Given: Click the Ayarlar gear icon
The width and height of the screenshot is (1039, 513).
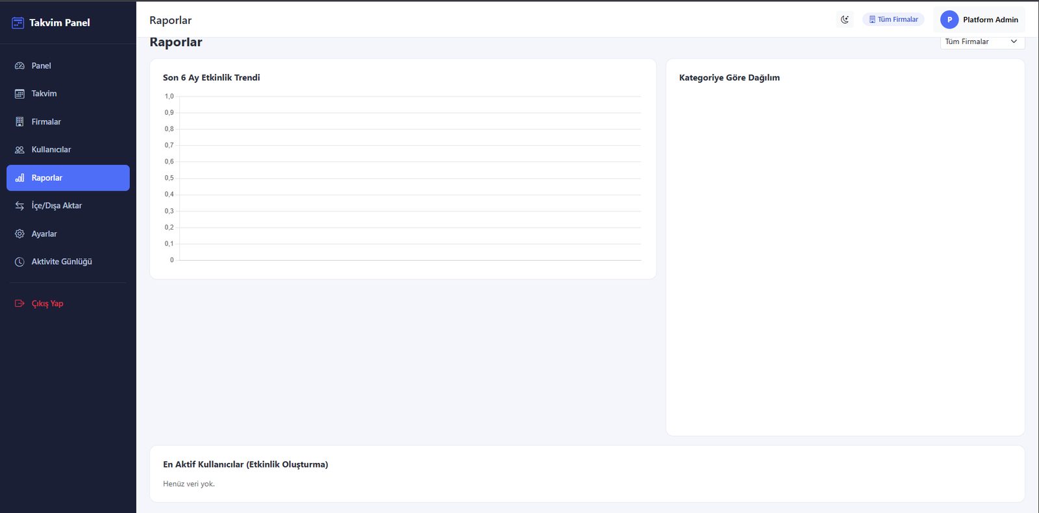Looking at the screenshot, I should coord(19,234).
